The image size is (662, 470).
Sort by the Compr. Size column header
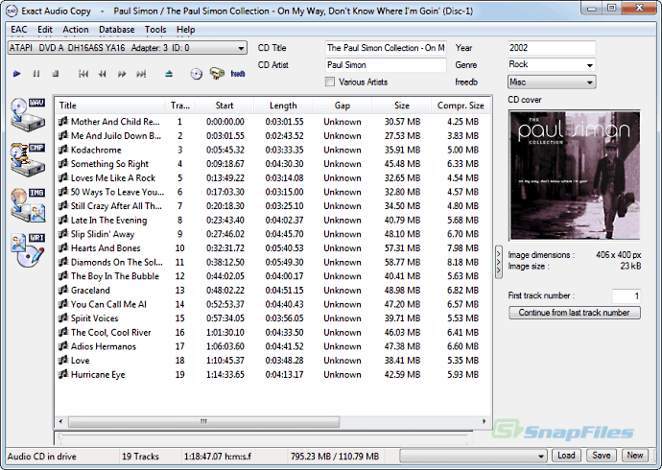click(461, 106)
